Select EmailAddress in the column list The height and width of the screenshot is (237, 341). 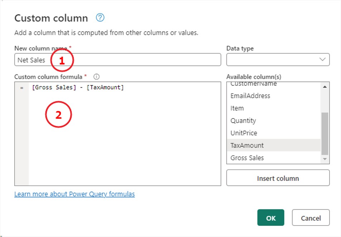250,96
